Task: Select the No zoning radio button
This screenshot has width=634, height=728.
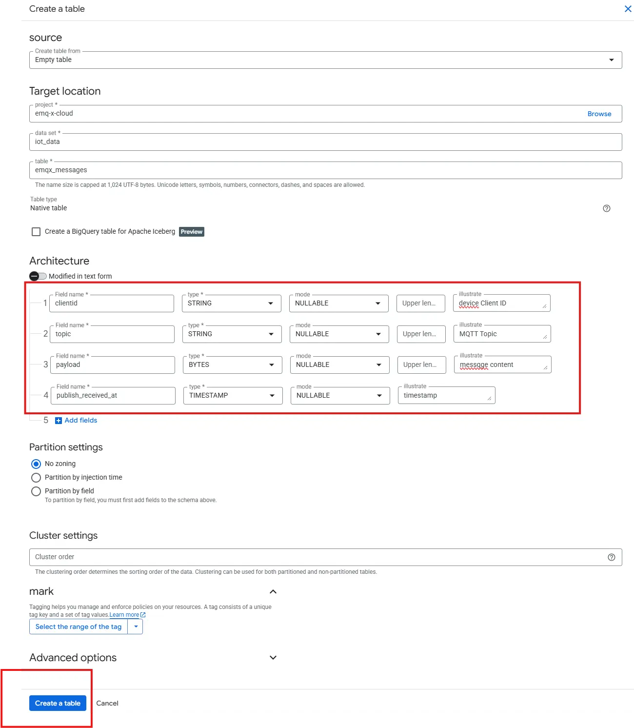Action: 36,464
